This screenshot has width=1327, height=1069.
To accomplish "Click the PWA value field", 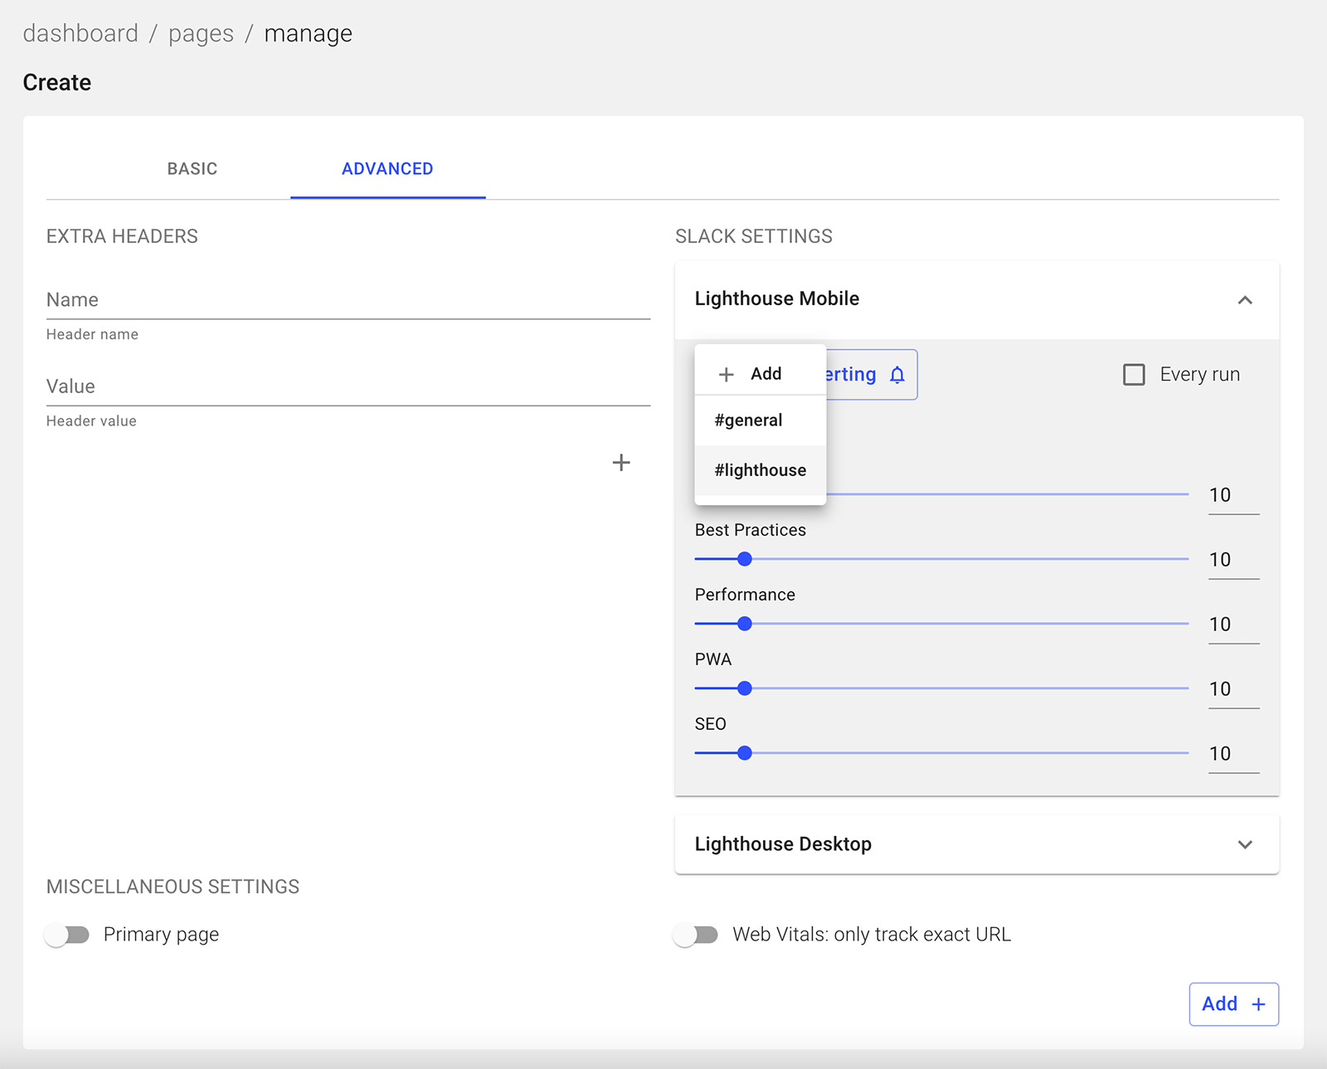I will 1233,689.
